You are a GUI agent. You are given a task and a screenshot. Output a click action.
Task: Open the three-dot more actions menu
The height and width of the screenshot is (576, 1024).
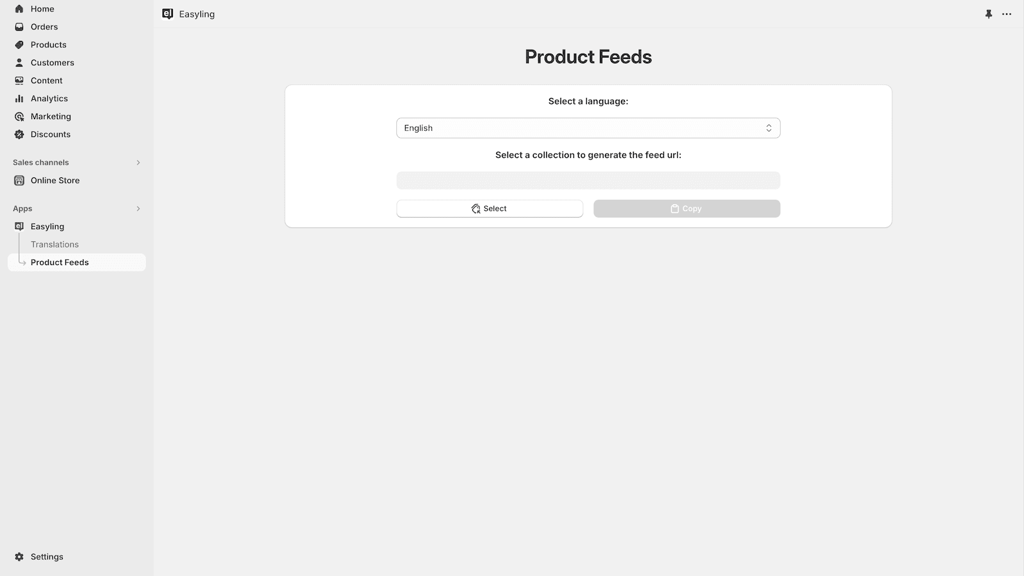click(x=1007, y=14)
